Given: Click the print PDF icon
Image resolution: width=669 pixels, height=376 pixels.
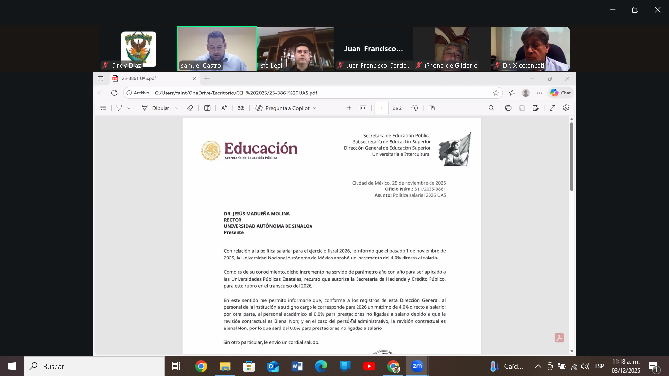Looking at the screenshot, I should pos(508,108).
